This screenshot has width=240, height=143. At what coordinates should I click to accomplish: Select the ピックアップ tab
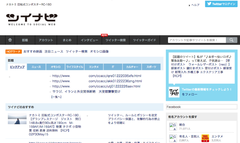click(17, 67)
